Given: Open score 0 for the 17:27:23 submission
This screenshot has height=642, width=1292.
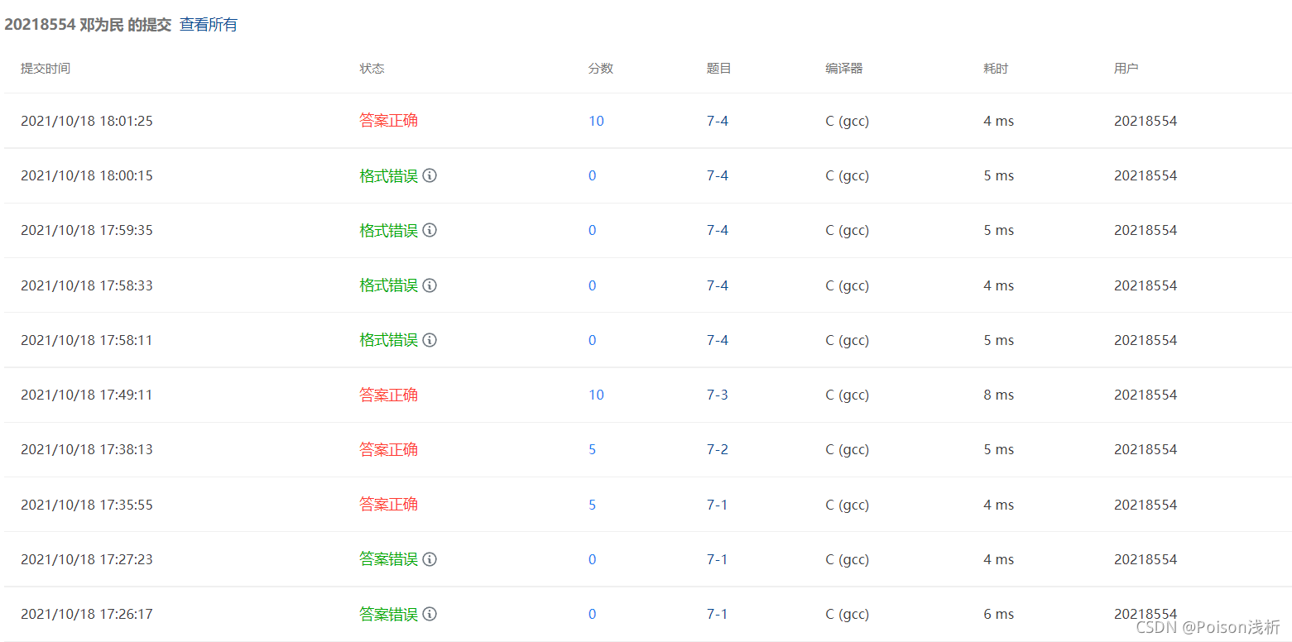Looking at the screenshot, I should tap(592, 559).
